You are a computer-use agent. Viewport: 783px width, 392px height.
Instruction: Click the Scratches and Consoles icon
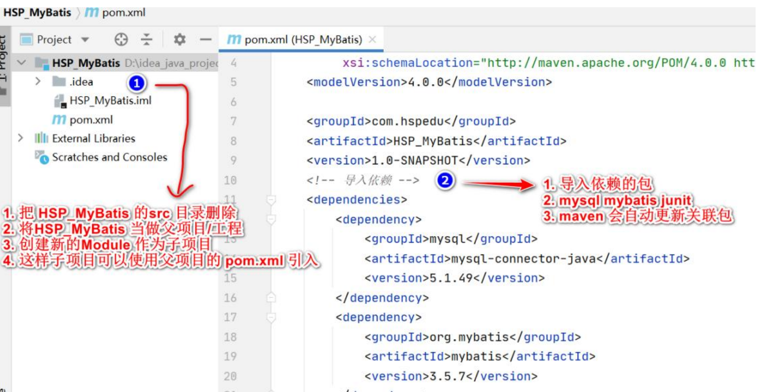(x=41, y=157)
